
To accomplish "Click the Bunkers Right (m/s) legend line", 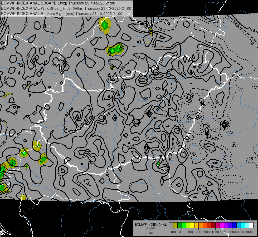I will point(62,14).
